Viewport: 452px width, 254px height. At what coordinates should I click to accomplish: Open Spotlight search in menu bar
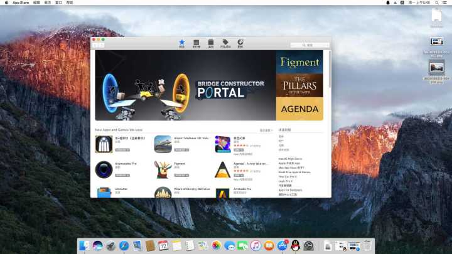(x=437, y=3)
